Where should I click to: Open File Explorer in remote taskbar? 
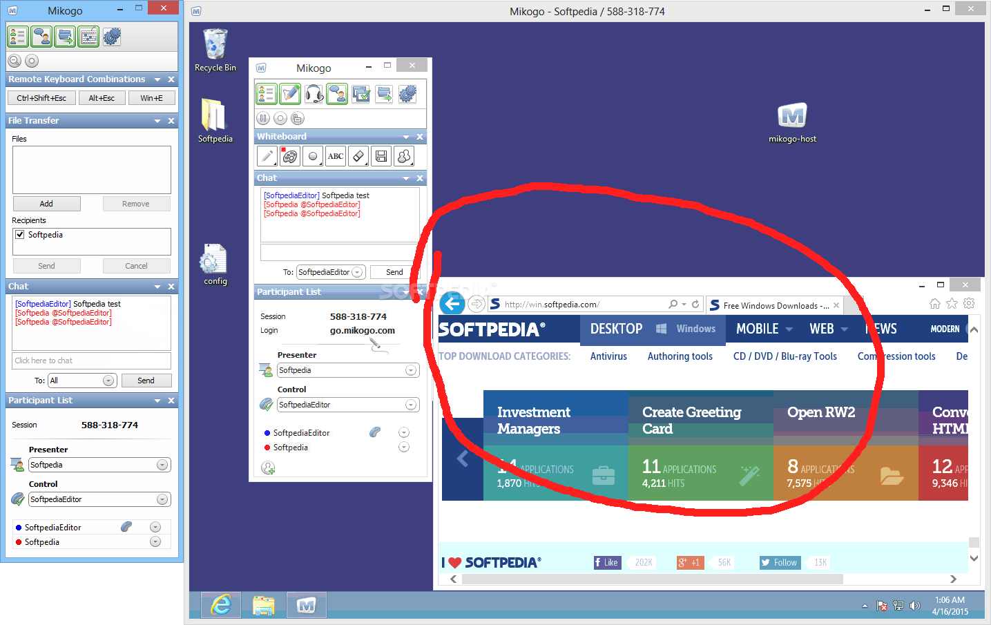(x=264, y=605)
